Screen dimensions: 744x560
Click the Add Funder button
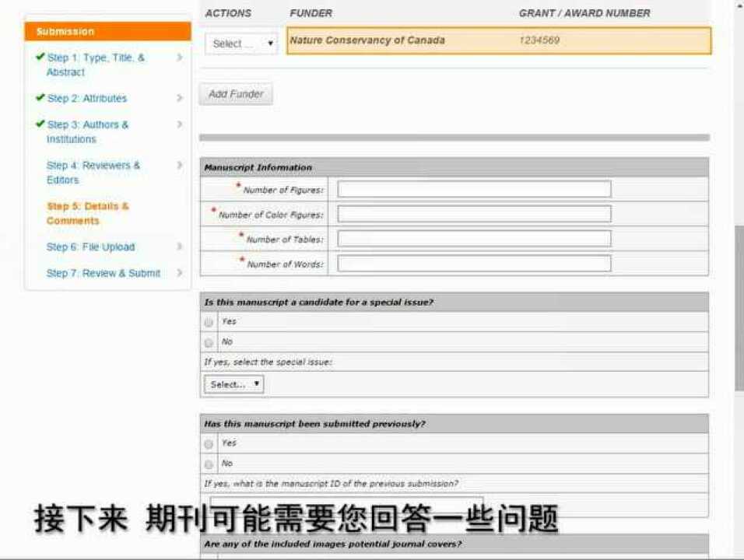point(235,93)
